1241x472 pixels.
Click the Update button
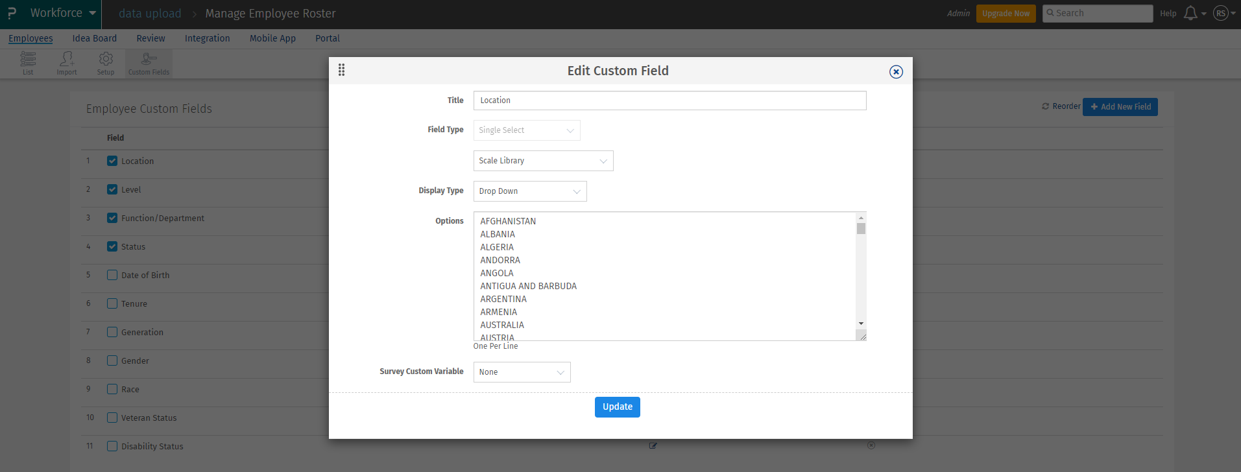[617, 407]
